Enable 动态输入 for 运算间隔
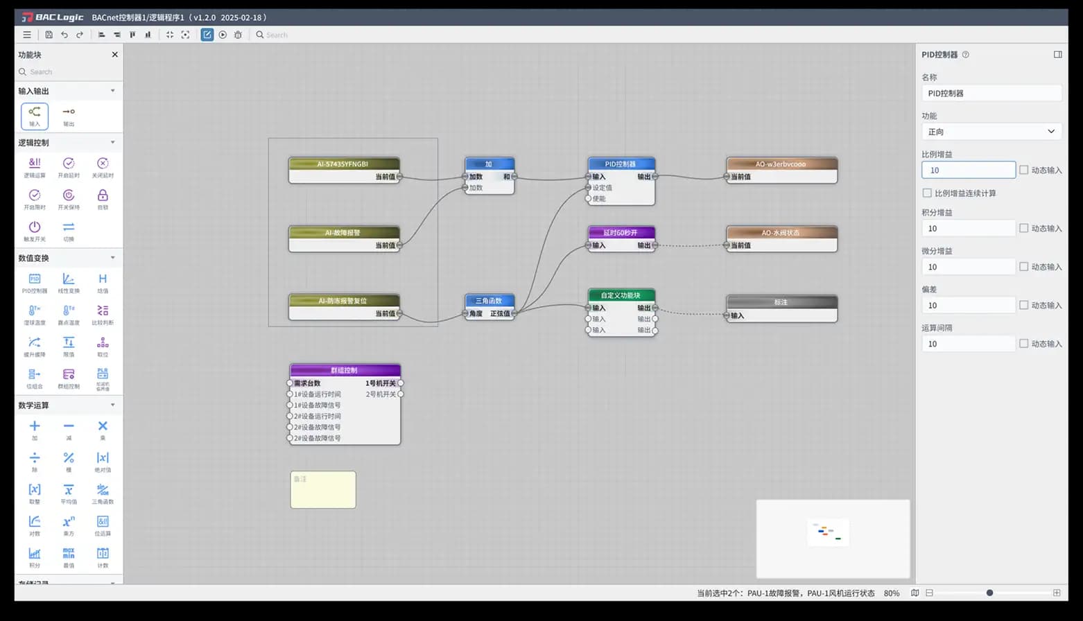 pyautogui.click(x=1023, y=344)
